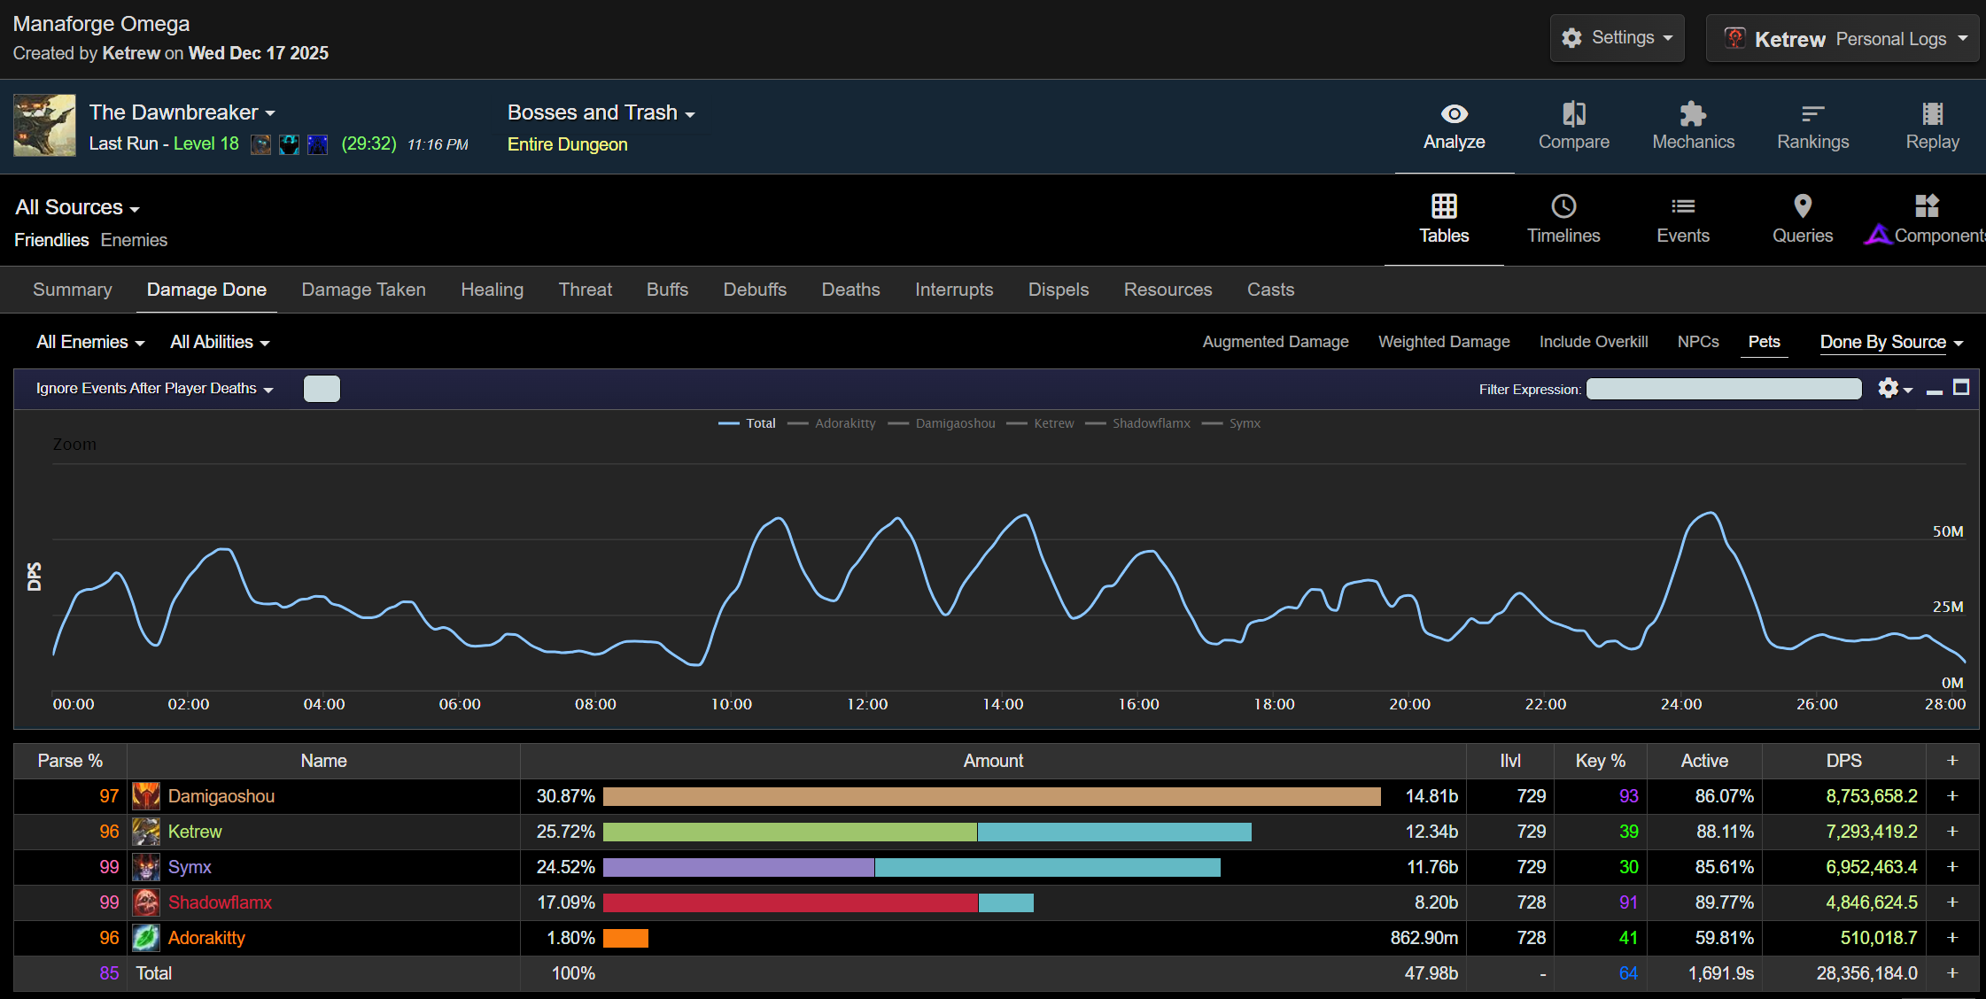This screenshot has width=1986, height=999.
Task: Expand Ignore Events After Player Deaths
Action: pos(154,389)
